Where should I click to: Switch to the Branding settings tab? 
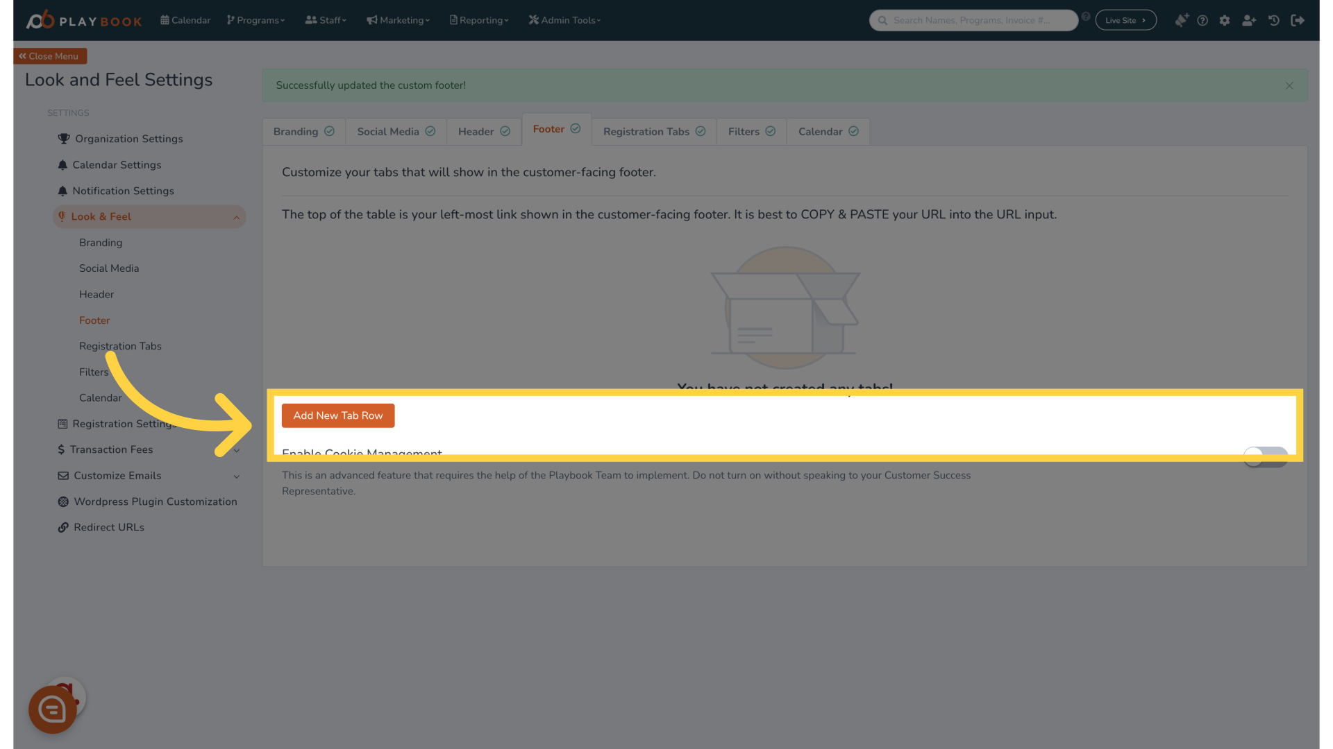coord(302,131)
